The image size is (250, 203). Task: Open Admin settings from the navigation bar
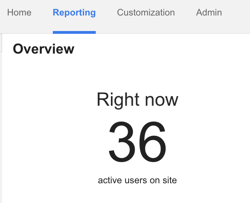coord(209,13)
